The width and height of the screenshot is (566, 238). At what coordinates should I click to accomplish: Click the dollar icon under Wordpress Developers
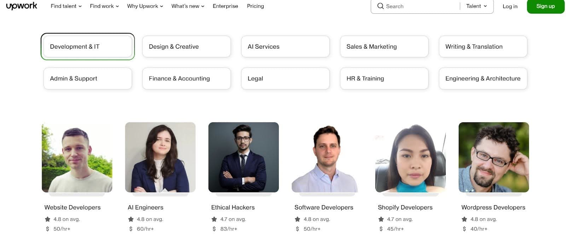click(464, 228)
